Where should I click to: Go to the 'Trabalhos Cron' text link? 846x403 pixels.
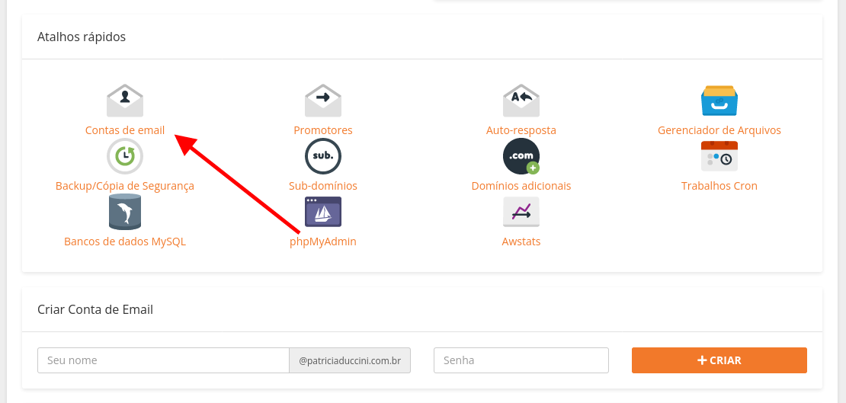point(719,186)
